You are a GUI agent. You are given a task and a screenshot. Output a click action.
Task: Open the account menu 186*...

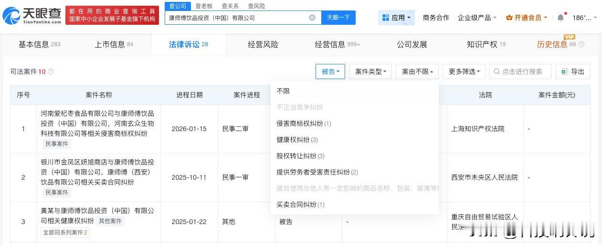[584, 18]
